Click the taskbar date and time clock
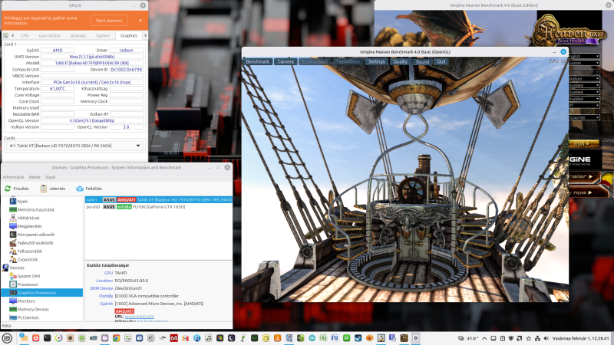The height and width of the screenshot is (345, 614). pos(580,338)
